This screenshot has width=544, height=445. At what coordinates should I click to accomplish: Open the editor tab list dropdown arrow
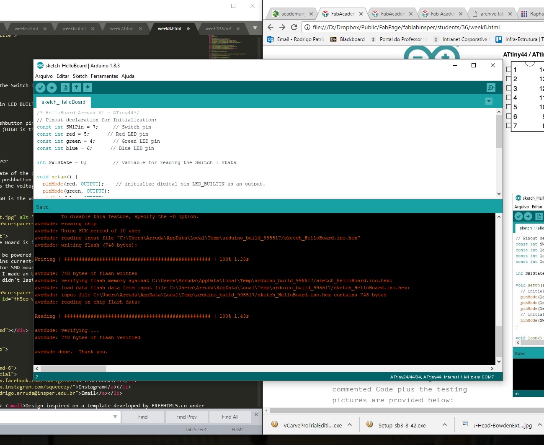click(x=255, y=28)
